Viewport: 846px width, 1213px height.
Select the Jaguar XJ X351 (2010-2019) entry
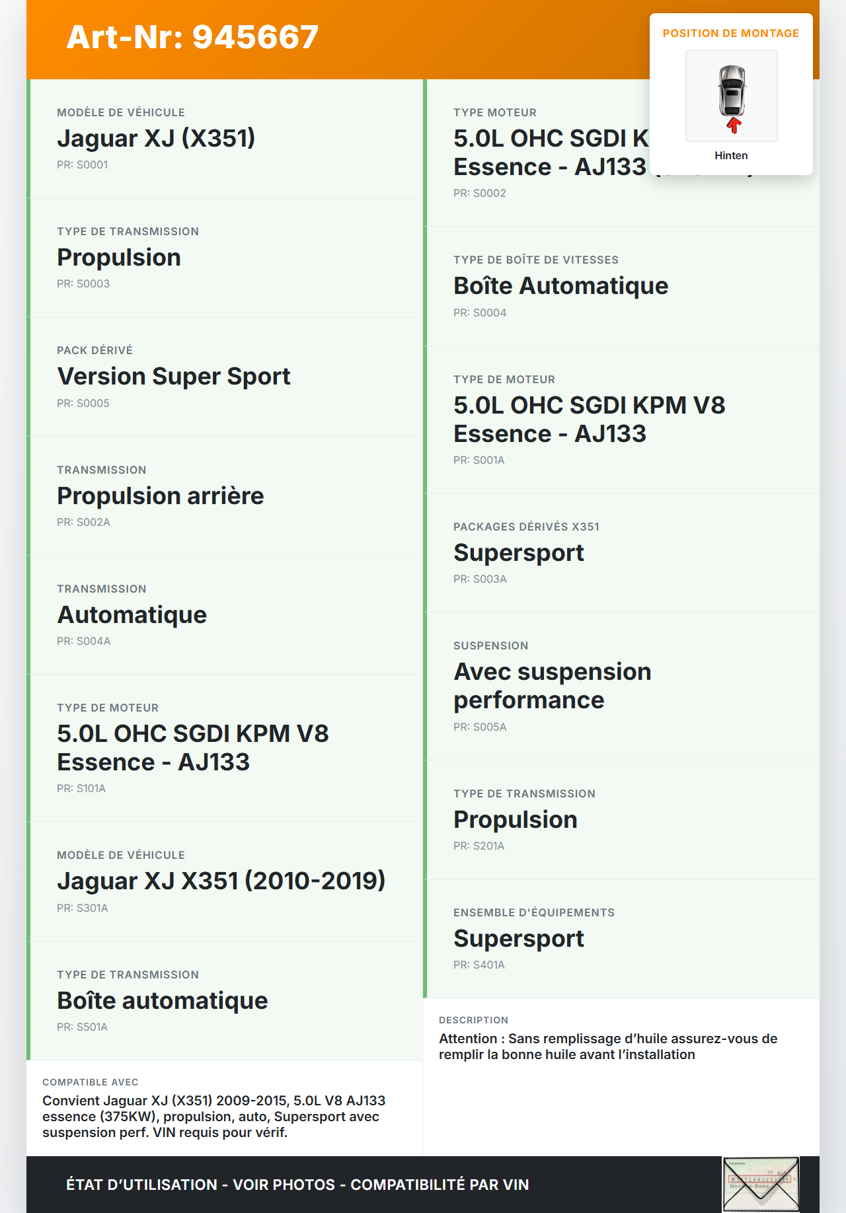coord(221,881)
